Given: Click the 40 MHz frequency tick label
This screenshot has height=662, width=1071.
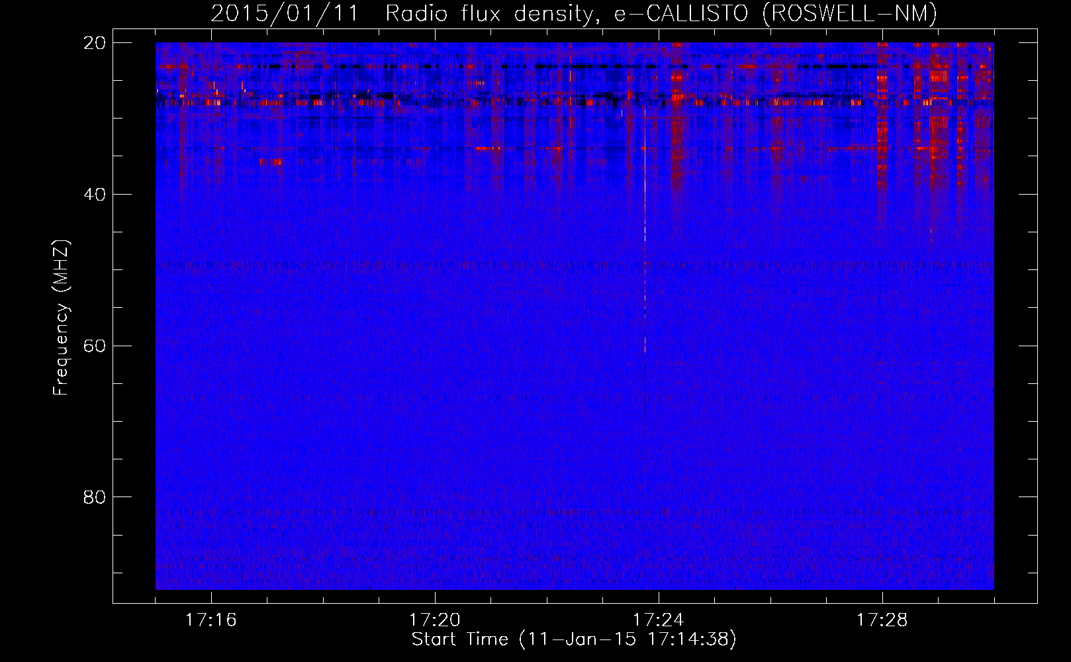Looking at the screenshot, I should [95, 195].
